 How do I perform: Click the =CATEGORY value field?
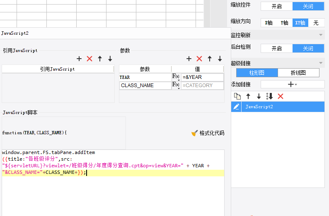pyautogui.click(x=202, y=85)
